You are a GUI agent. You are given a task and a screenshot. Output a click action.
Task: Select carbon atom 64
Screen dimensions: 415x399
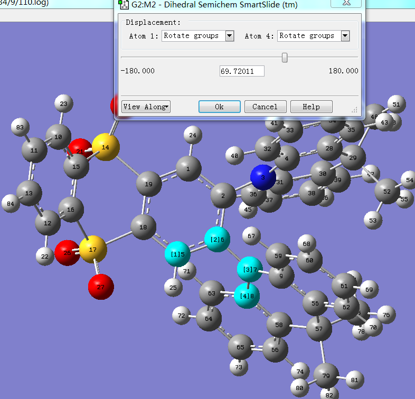[x=209, y=319]
